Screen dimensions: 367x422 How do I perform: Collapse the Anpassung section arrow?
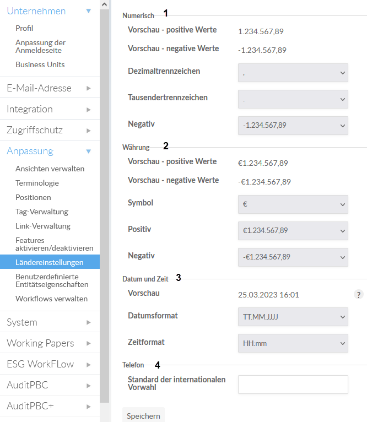88,152
